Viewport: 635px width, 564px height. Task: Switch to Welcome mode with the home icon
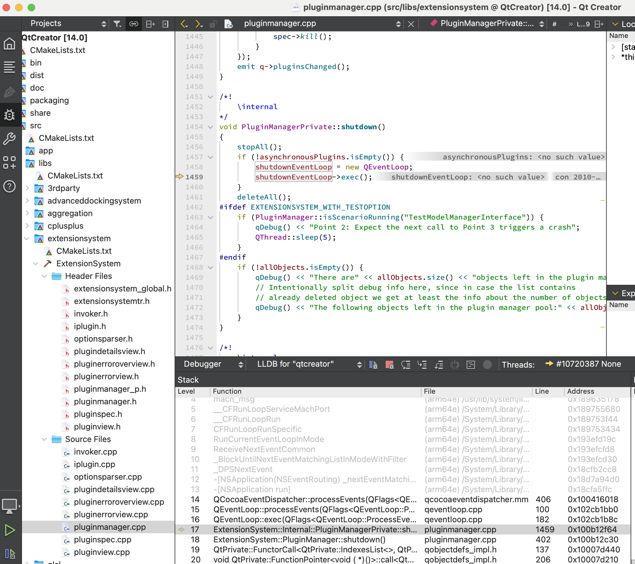click(9, 44)
